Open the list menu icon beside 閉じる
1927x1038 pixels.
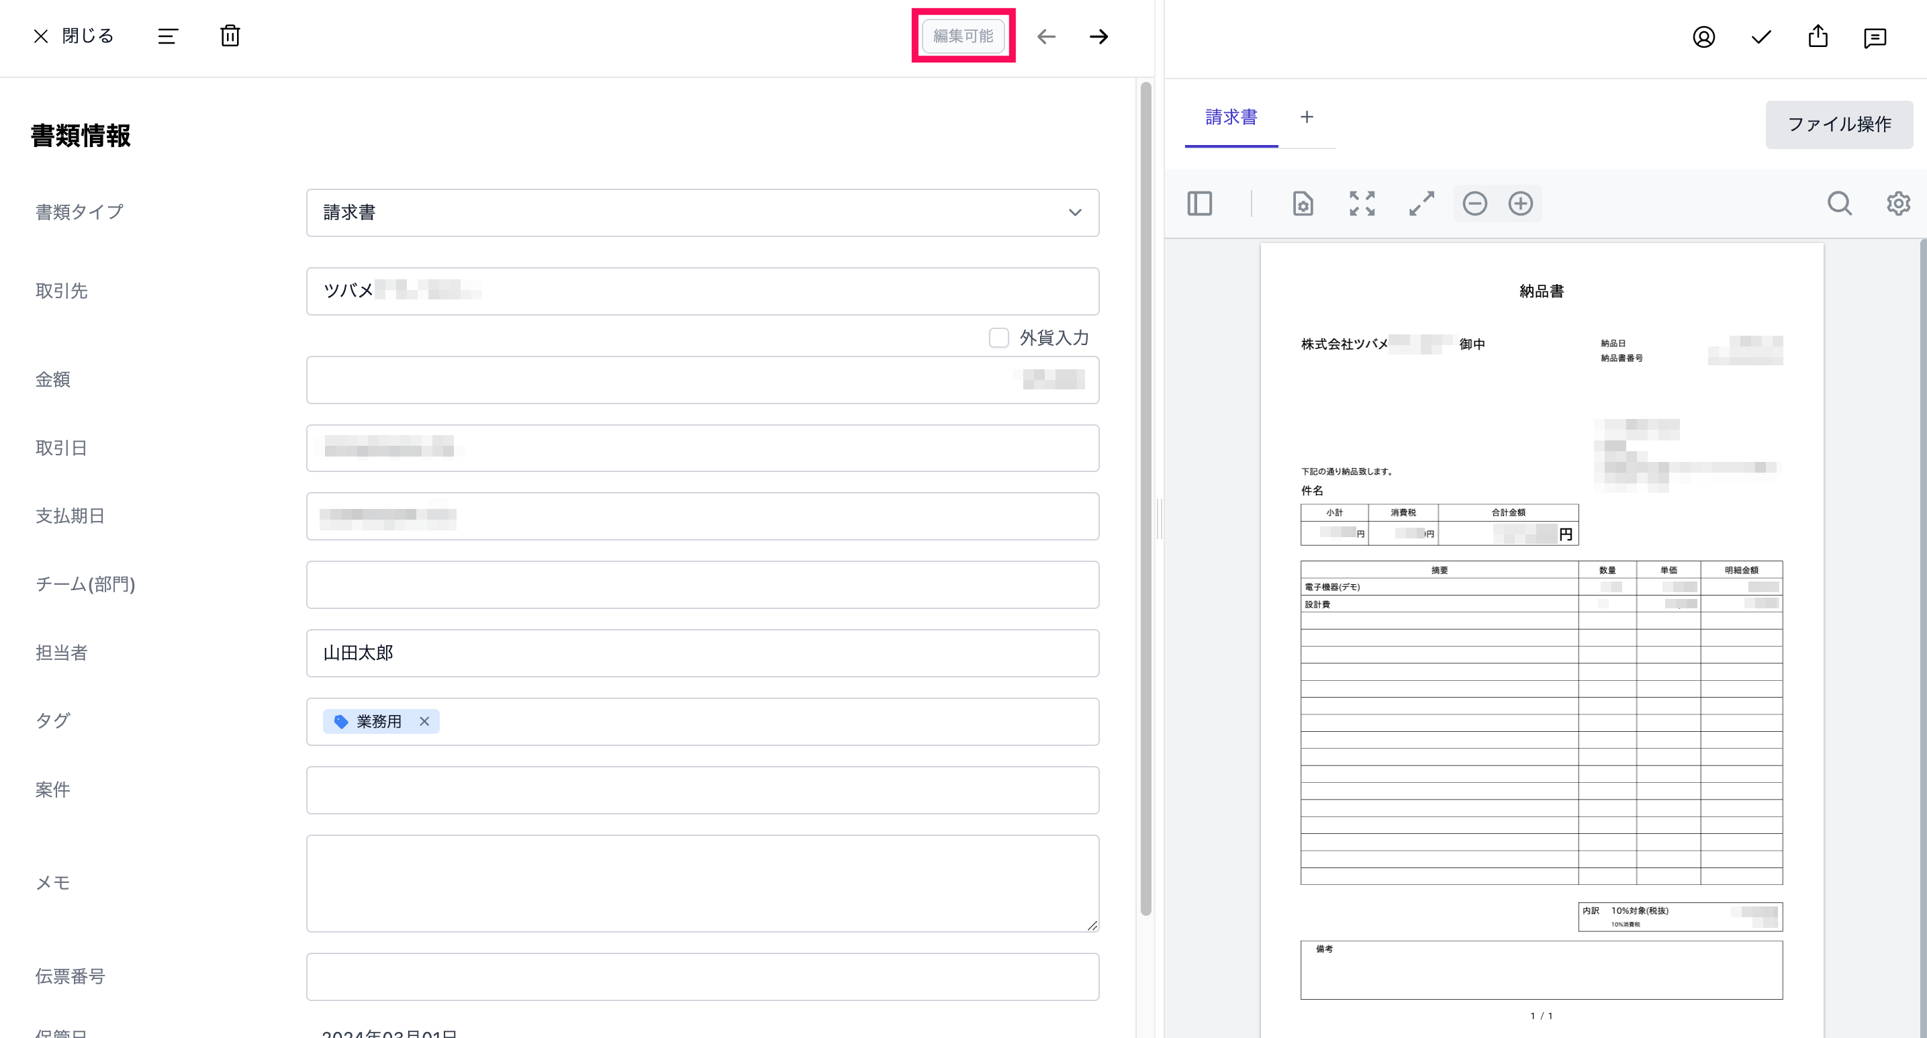point(168,36)
